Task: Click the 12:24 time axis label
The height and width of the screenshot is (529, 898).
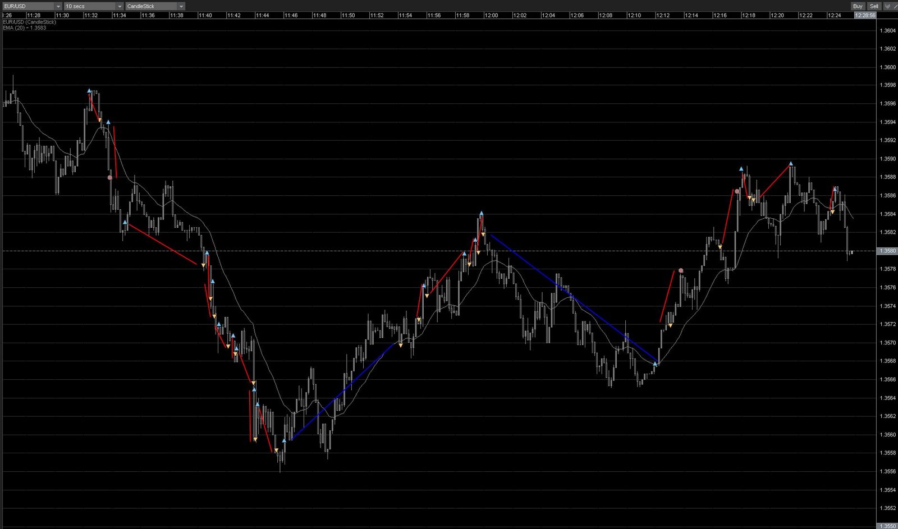Action: point(835,15)
